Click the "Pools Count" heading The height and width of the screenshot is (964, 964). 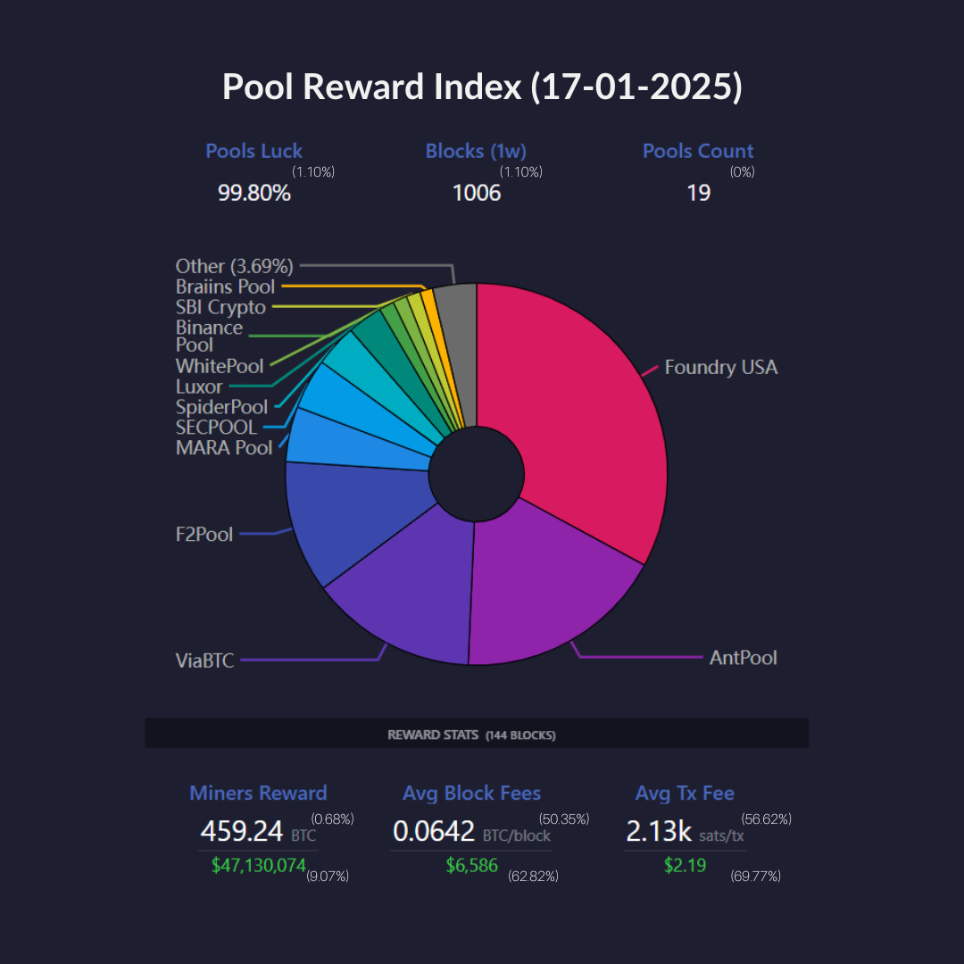698,151
